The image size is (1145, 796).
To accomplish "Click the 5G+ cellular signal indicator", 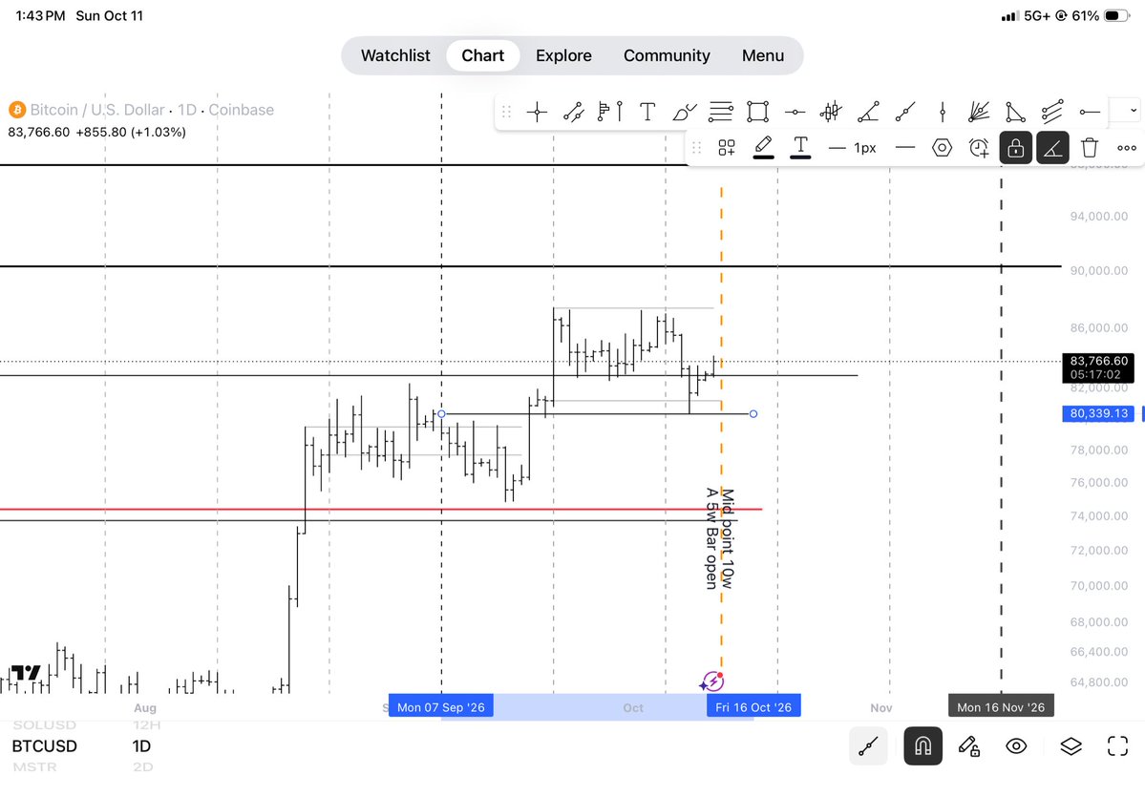I will (x=1035, y=15).
